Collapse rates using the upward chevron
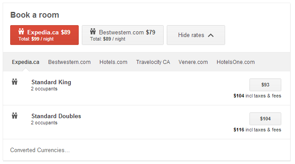This screenshot has width=295, height=164. pos(211,35)
